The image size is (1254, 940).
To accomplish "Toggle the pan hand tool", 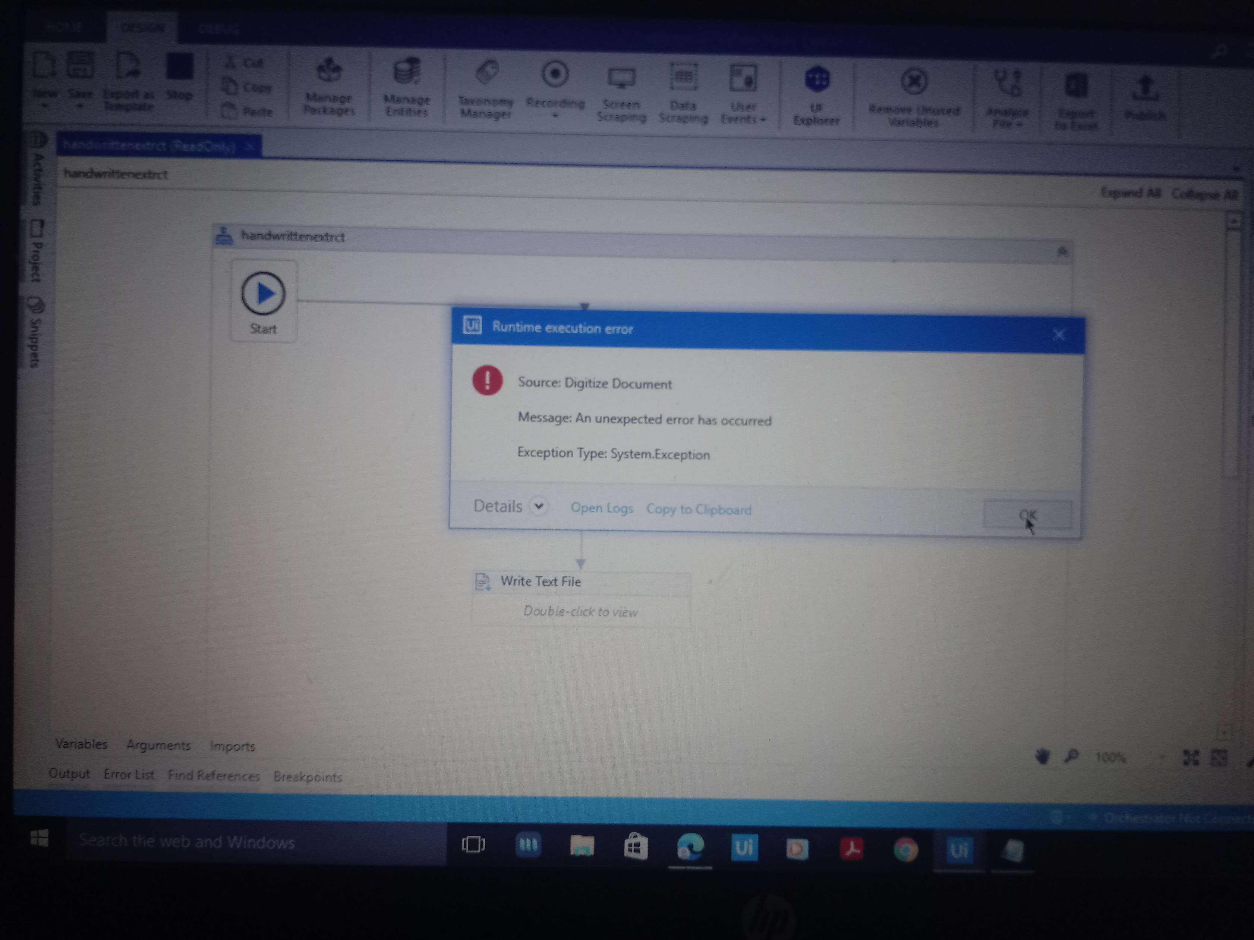I will point(1042,756).
